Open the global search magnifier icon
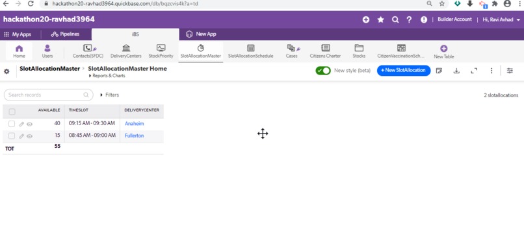Viewport: 524px width, 236px height. coord(395,19)
